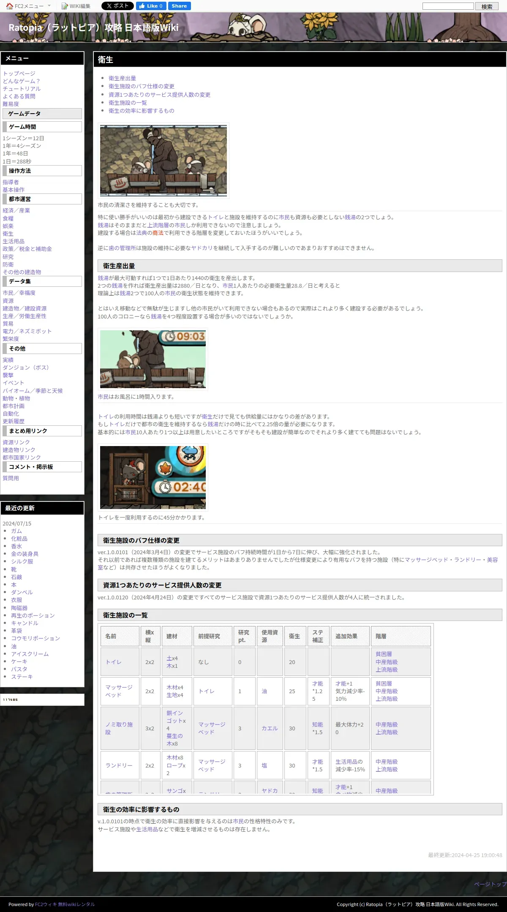Click the WIKI編集 pencil icon
Image resolution: width=507 pixels, height=912 pixels.
click(x=65, y=6)
